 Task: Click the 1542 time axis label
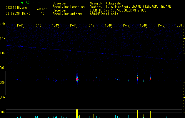point(38,25)
